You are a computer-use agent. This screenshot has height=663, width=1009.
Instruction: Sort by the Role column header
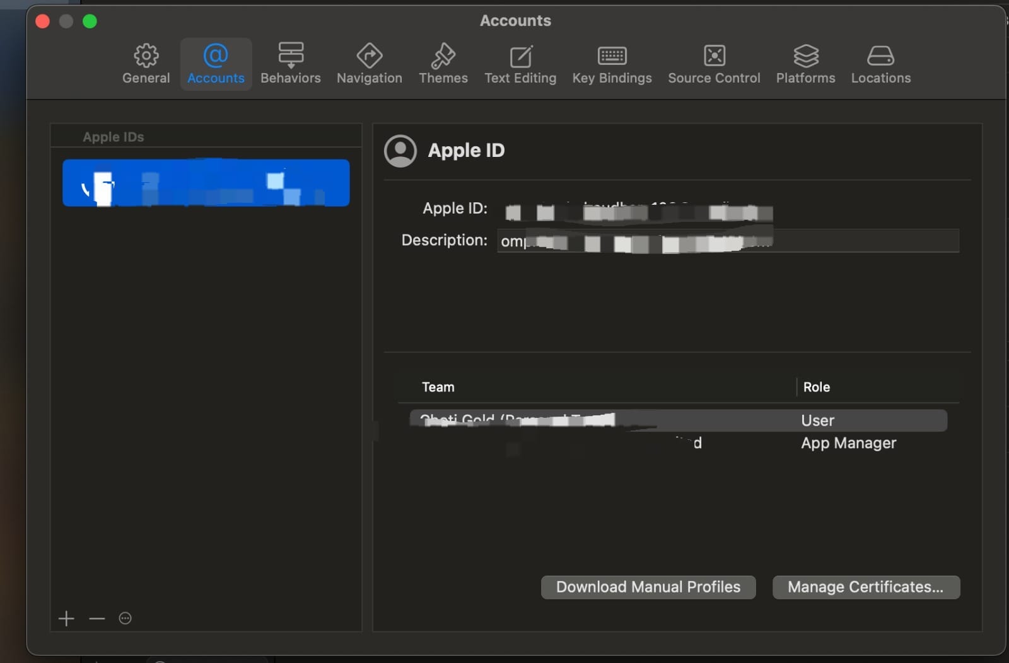[x=816, y=387]
